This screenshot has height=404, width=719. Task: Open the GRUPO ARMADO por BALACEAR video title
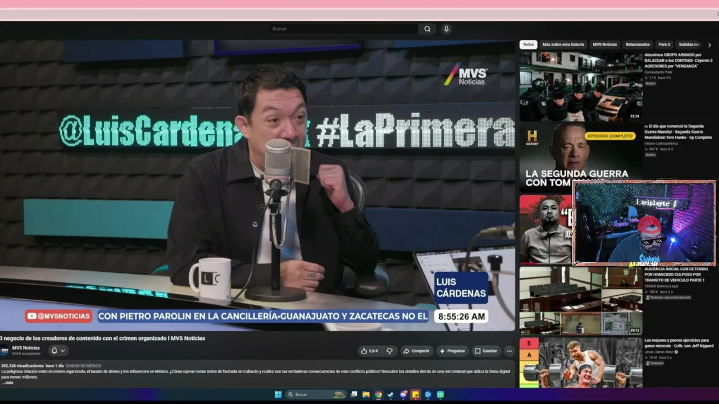[679, 60]
